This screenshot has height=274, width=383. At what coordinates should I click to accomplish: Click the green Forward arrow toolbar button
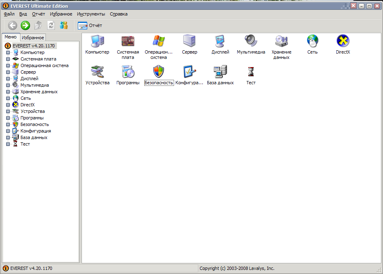(25, 25)
